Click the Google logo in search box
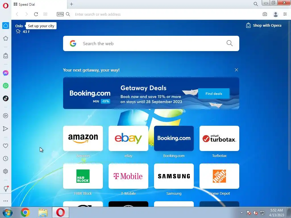291x218 pixels. pyautogui.click(x=73, y=43)
